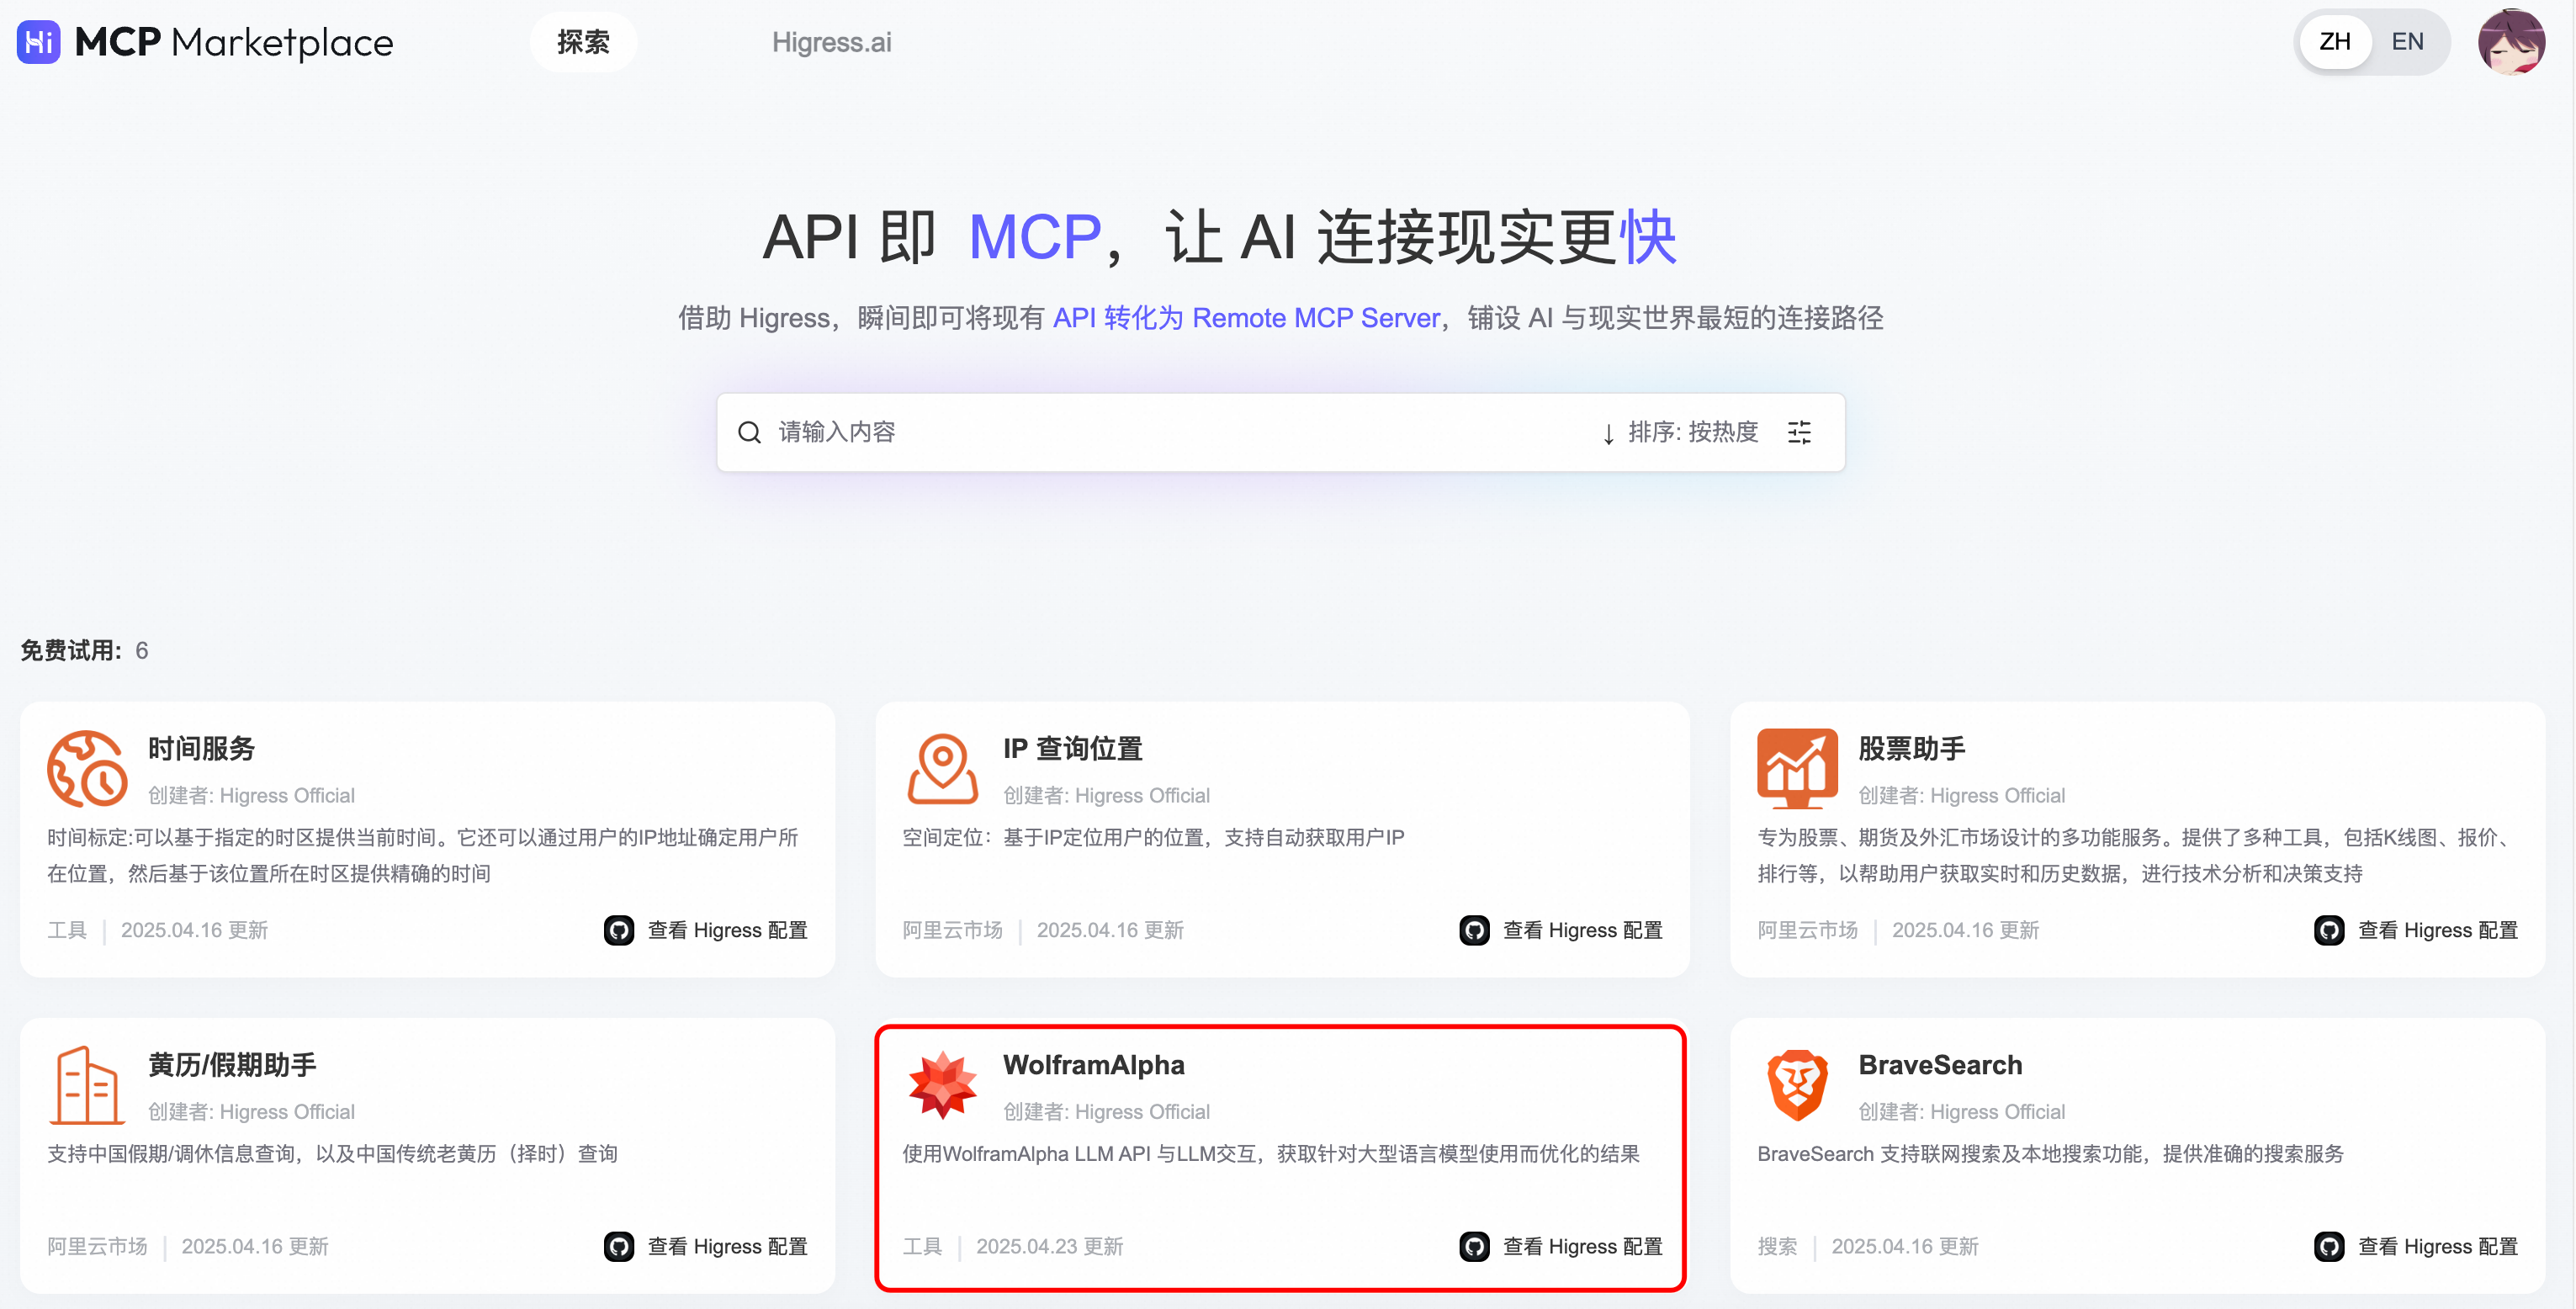Select the 探索 navigation tab
The image size is (2576, 1309).
(x=583, y=42)
